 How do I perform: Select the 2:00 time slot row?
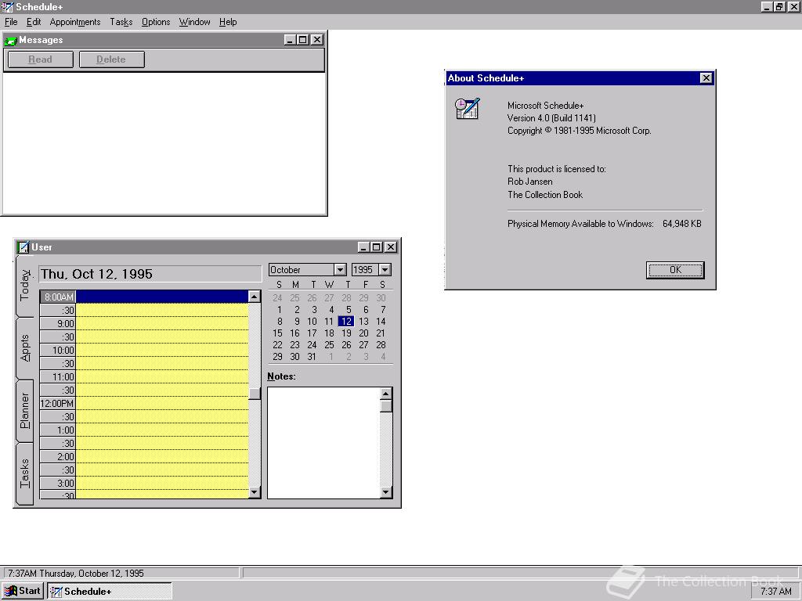(161, 456)
